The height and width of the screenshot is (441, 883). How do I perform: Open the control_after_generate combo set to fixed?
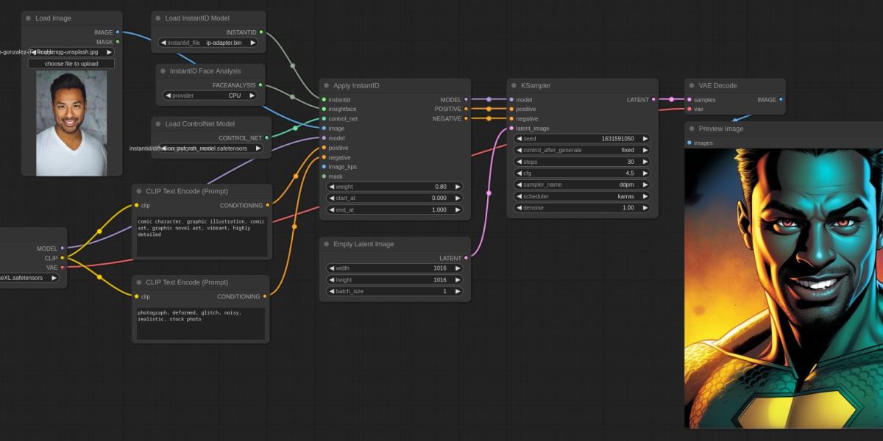(x=581, y=150)
